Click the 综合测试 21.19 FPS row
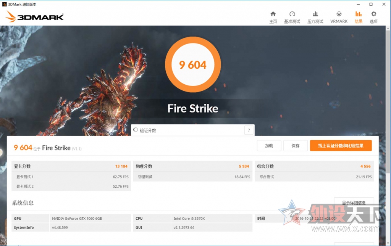The image size is (391, 246). coord(314,177)
